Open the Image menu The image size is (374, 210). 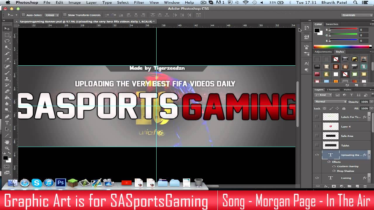(x=75, y=2)
